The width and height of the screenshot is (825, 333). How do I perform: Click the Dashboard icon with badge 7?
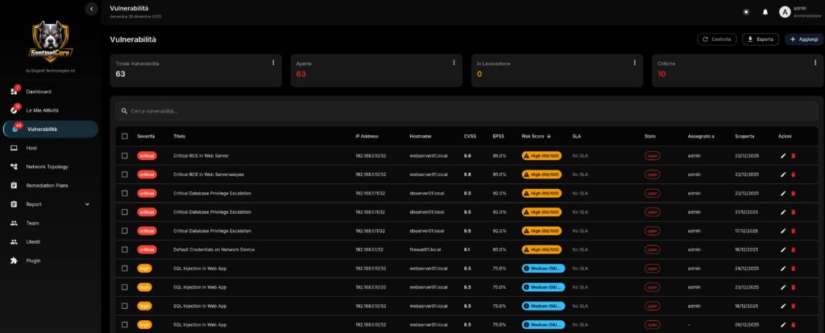click(x=15, y=91)
